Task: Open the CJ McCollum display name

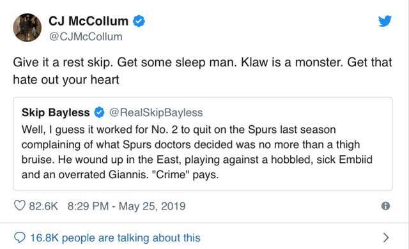Action: point(88,21)
